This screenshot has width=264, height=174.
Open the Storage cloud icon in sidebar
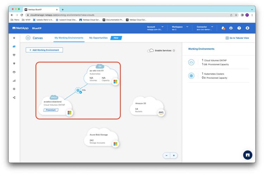pyautogui.click(x=14, y=46)
